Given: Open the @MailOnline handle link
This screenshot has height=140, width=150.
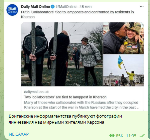Looking at the screenshot, I should [x=66, y=7].
